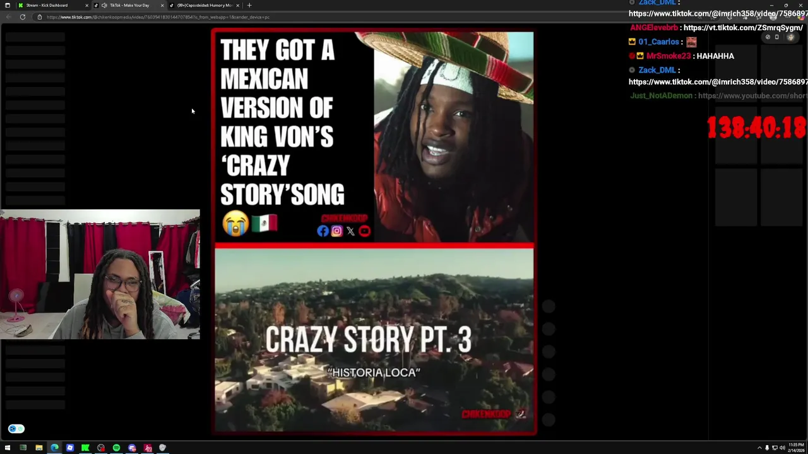808x454 pixels.
Task: Open the ANGElevebrb vt.tiktok.com chat link
Action: pos(743,28)
